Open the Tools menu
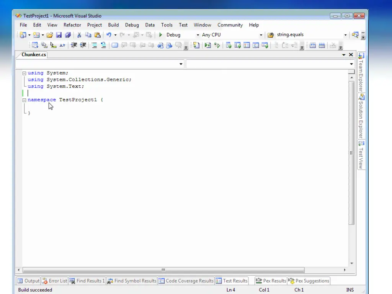Viewport: 392px width, 294px height. click(167, 25)
